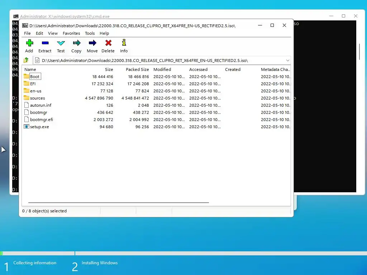Sort by the Created column header

coord(233,69)
